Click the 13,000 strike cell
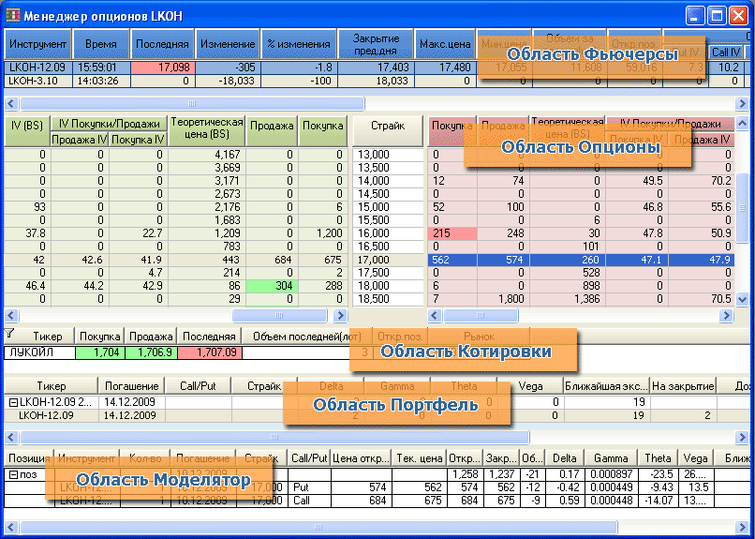Screen dimensions: 755x539 pos(388,155)
